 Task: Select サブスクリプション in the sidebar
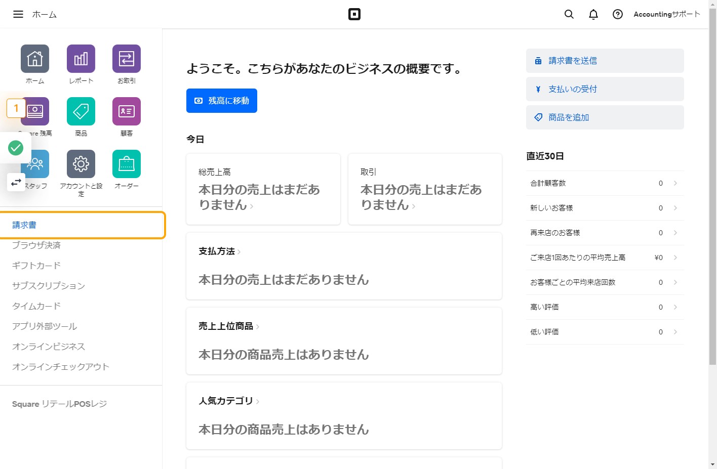(49, 286)
